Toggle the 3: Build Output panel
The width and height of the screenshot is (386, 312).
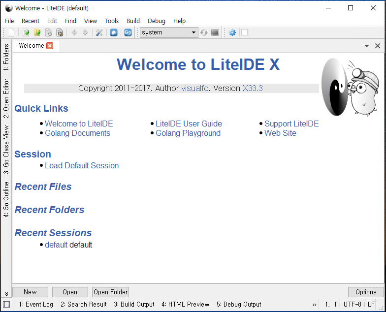point(134,304)
